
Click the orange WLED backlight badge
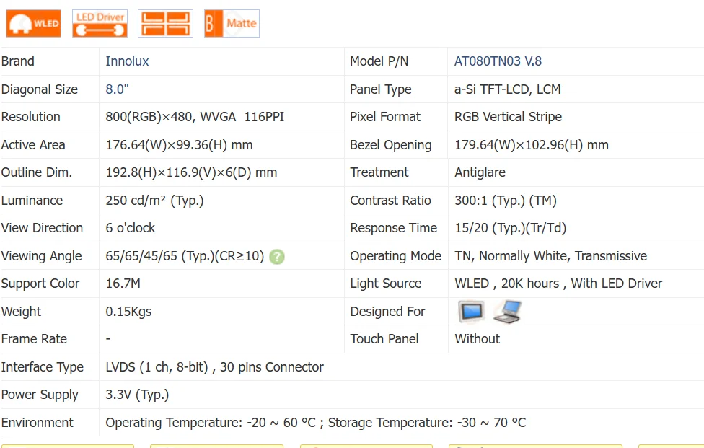[x=33, y=24]
